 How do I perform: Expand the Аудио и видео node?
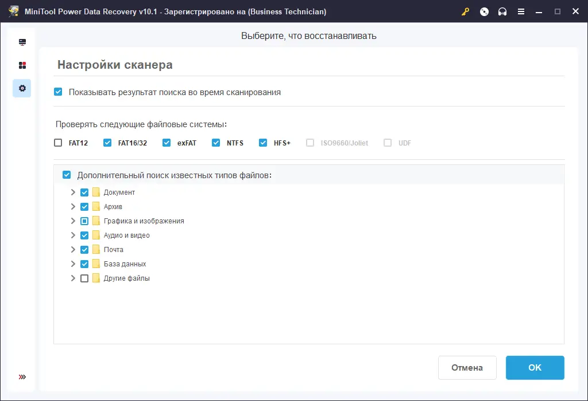[73, 235]
